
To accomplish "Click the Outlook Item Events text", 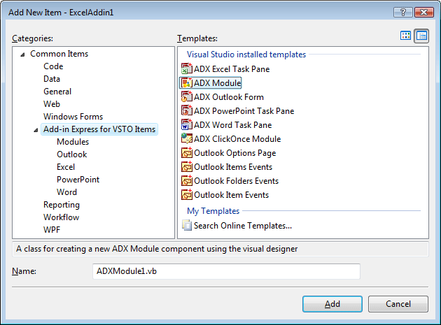I will click(231, 195).
